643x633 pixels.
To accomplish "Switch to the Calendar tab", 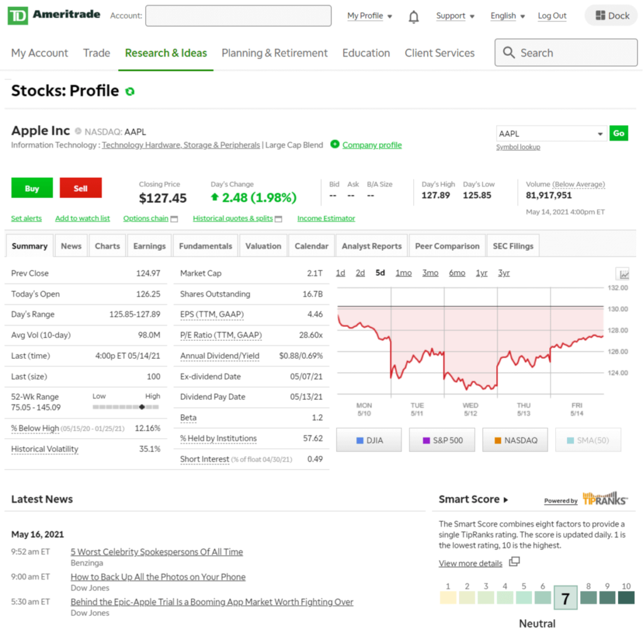I will [311, 246].
